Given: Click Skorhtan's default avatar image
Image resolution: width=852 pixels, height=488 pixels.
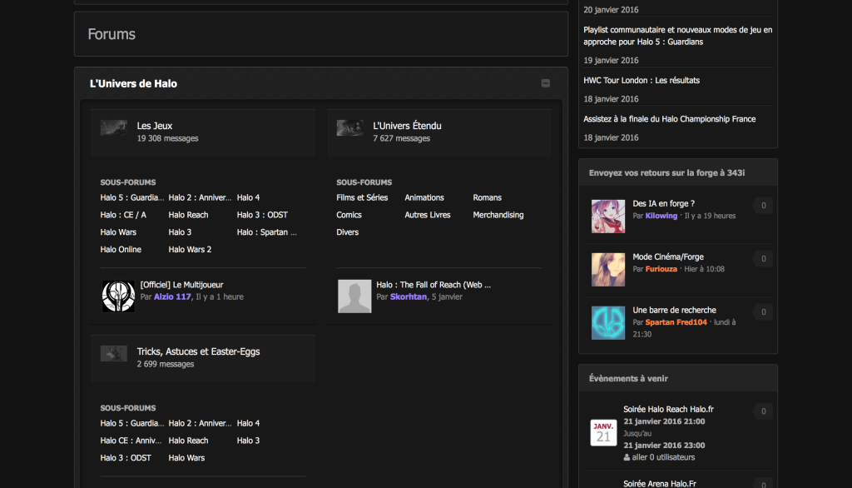Looking at the screenshot, I should pos(354,296).
